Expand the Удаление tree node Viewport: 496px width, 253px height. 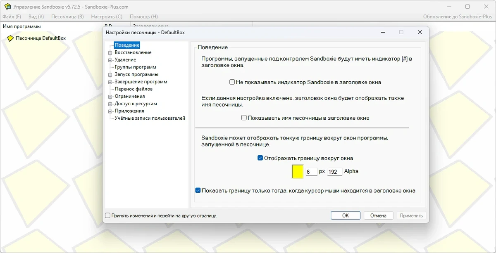coord(110,60)
